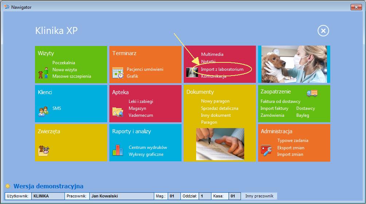Open the Wizyty tile heading
This screenshot has height=204, width=366.
46,53
